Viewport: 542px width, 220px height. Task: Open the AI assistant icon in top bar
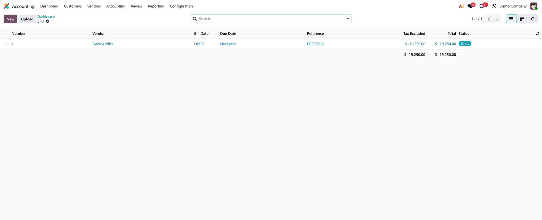point(461,6)
